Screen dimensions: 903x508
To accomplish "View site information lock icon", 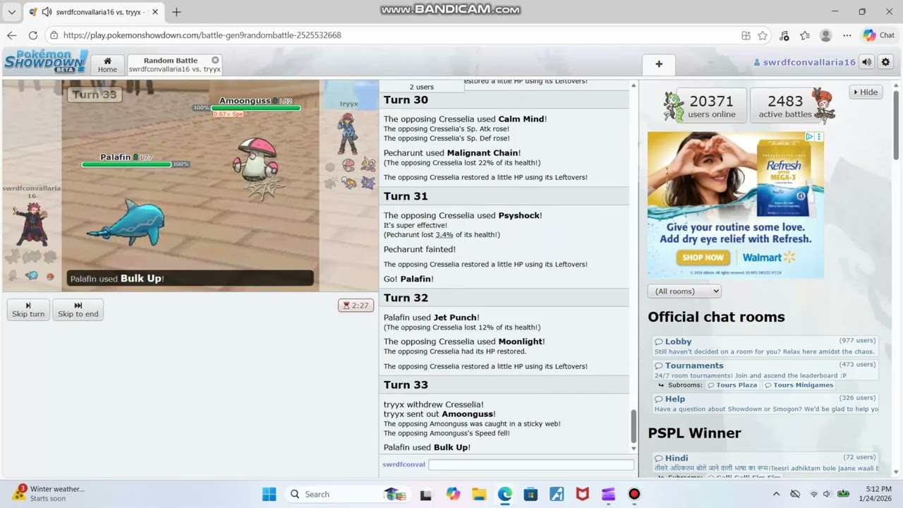I will (54, 35).
